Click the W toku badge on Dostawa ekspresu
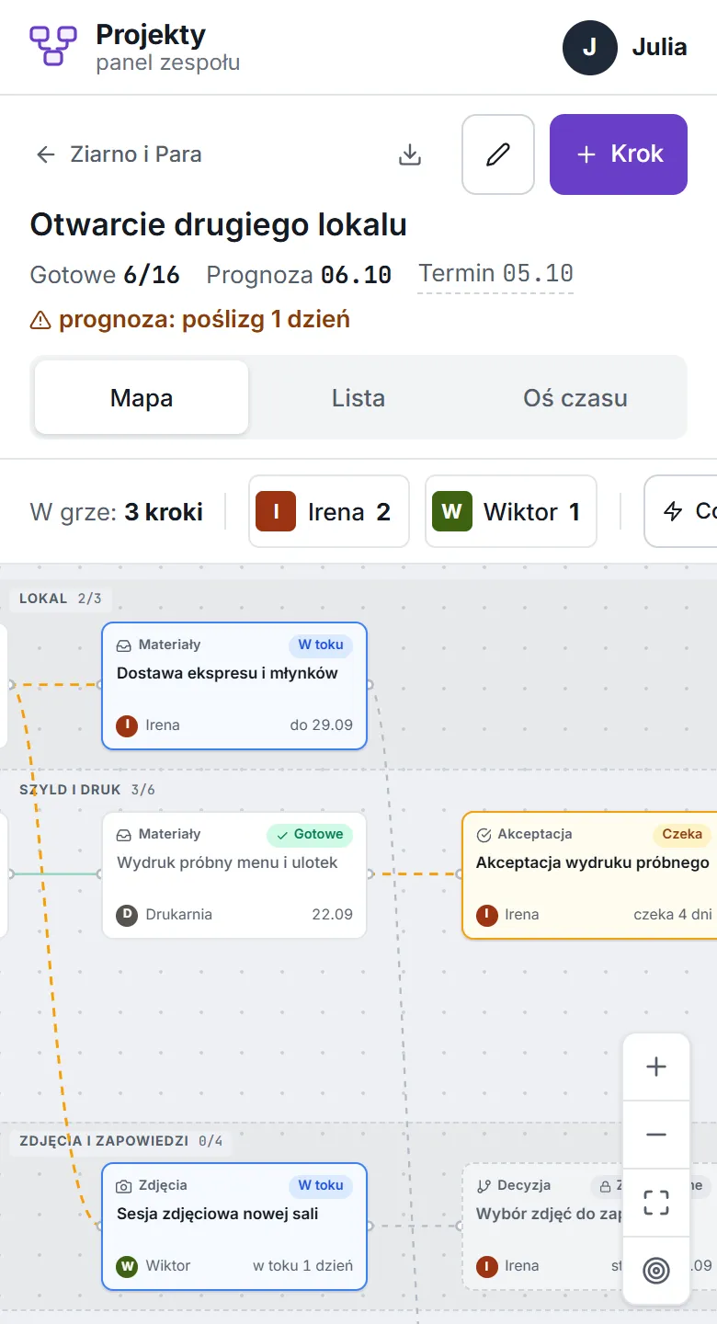 [321, 645]
